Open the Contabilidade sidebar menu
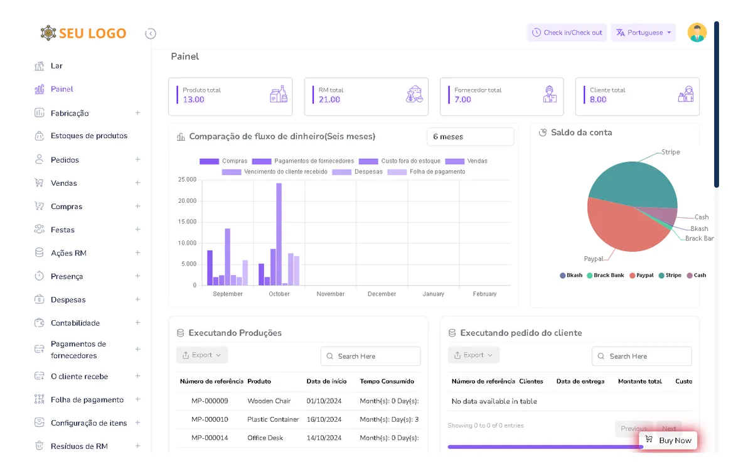 (x=75, y=323)
